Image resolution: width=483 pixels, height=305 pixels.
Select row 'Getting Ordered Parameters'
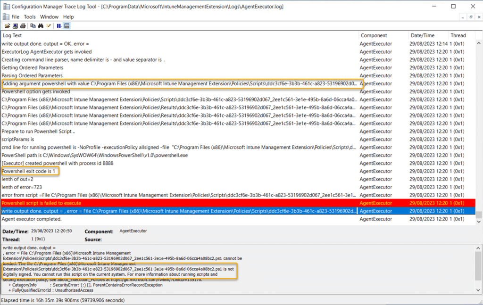point(238,68)
